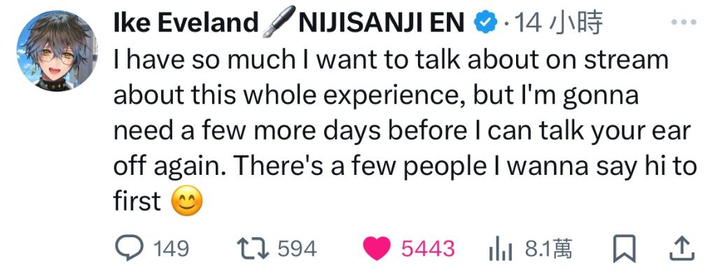Click the reply speech bubble icon
The image size is (717, 277).
129,248
